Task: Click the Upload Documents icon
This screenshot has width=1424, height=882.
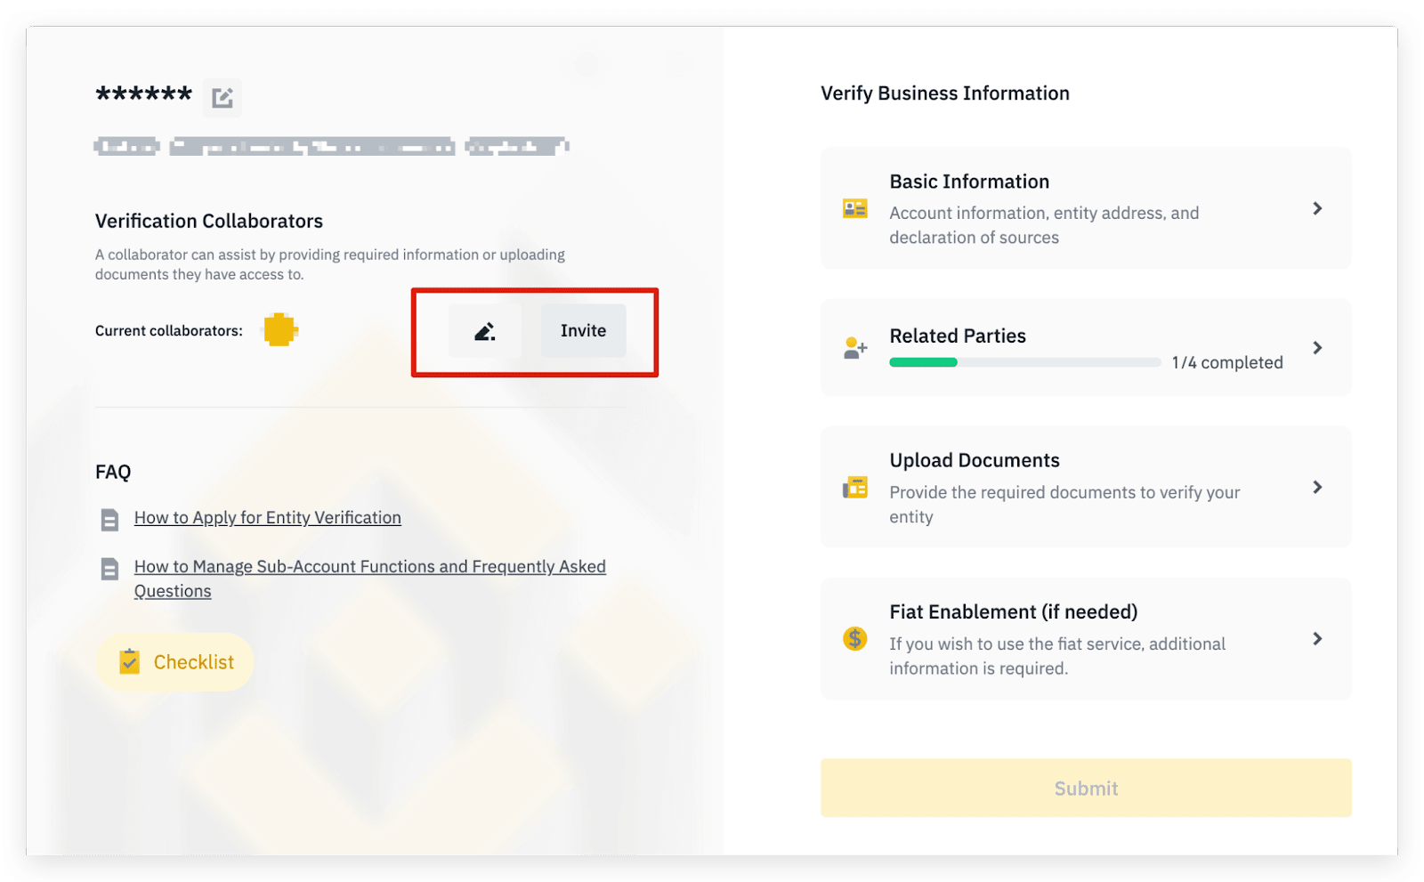Action: click(854, 488)
